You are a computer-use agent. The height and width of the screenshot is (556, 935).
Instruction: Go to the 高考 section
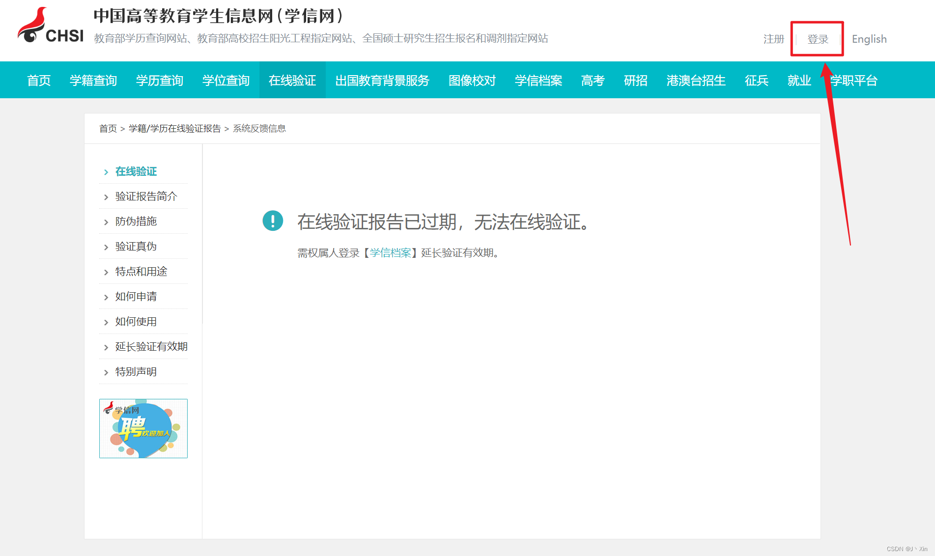click(x=593, y=80)
